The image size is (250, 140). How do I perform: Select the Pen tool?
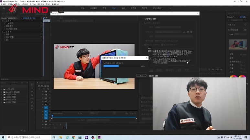[32, 102]
